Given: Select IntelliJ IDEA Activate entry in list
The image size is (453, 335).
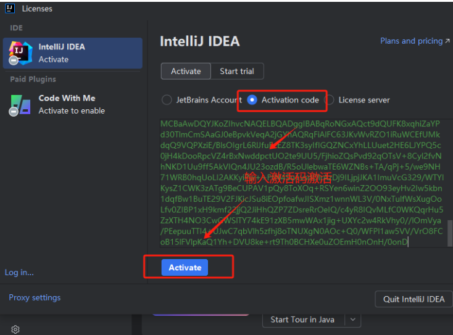Looking at the screenshot, I should tap(72, 53).
